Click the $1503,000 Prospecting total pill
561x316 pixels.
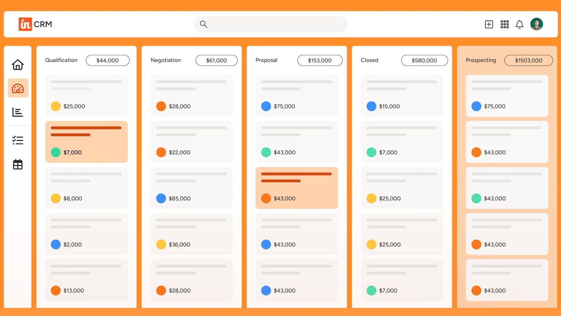pyautogui.click(x=528, y=60)
